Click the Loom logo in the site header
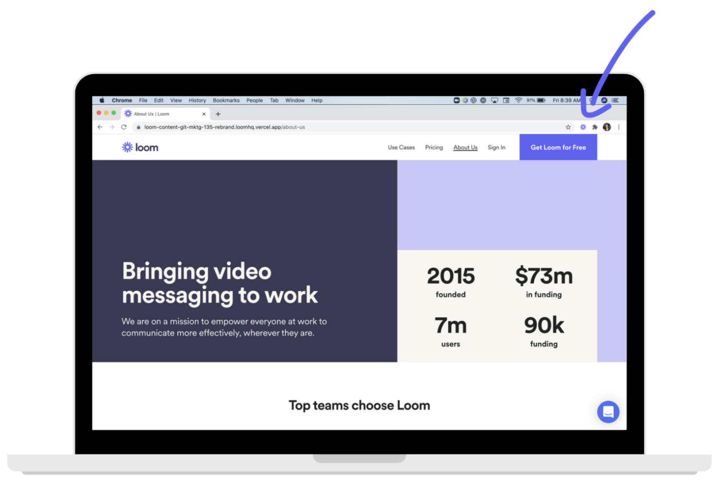Screen dimensions: 718x484 pos(140,148)
